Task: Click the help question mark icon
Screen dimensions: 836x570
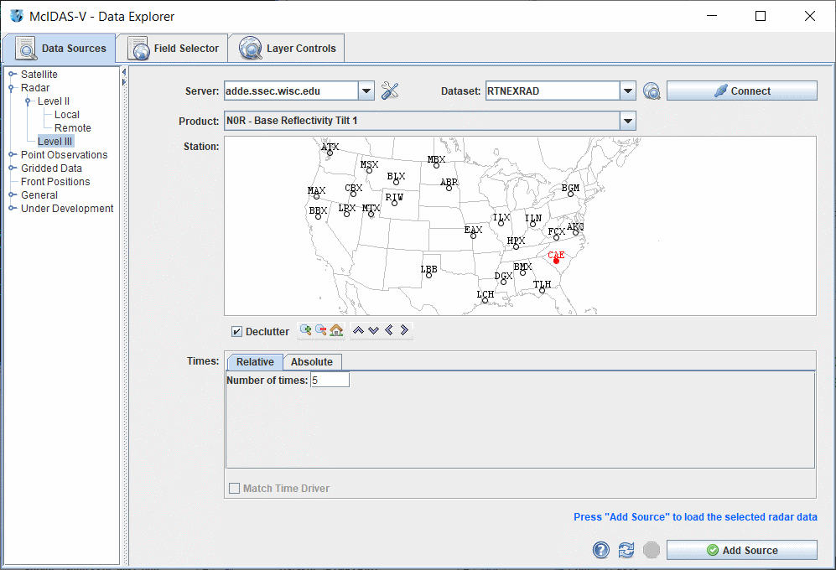Action: pos(600,550)
